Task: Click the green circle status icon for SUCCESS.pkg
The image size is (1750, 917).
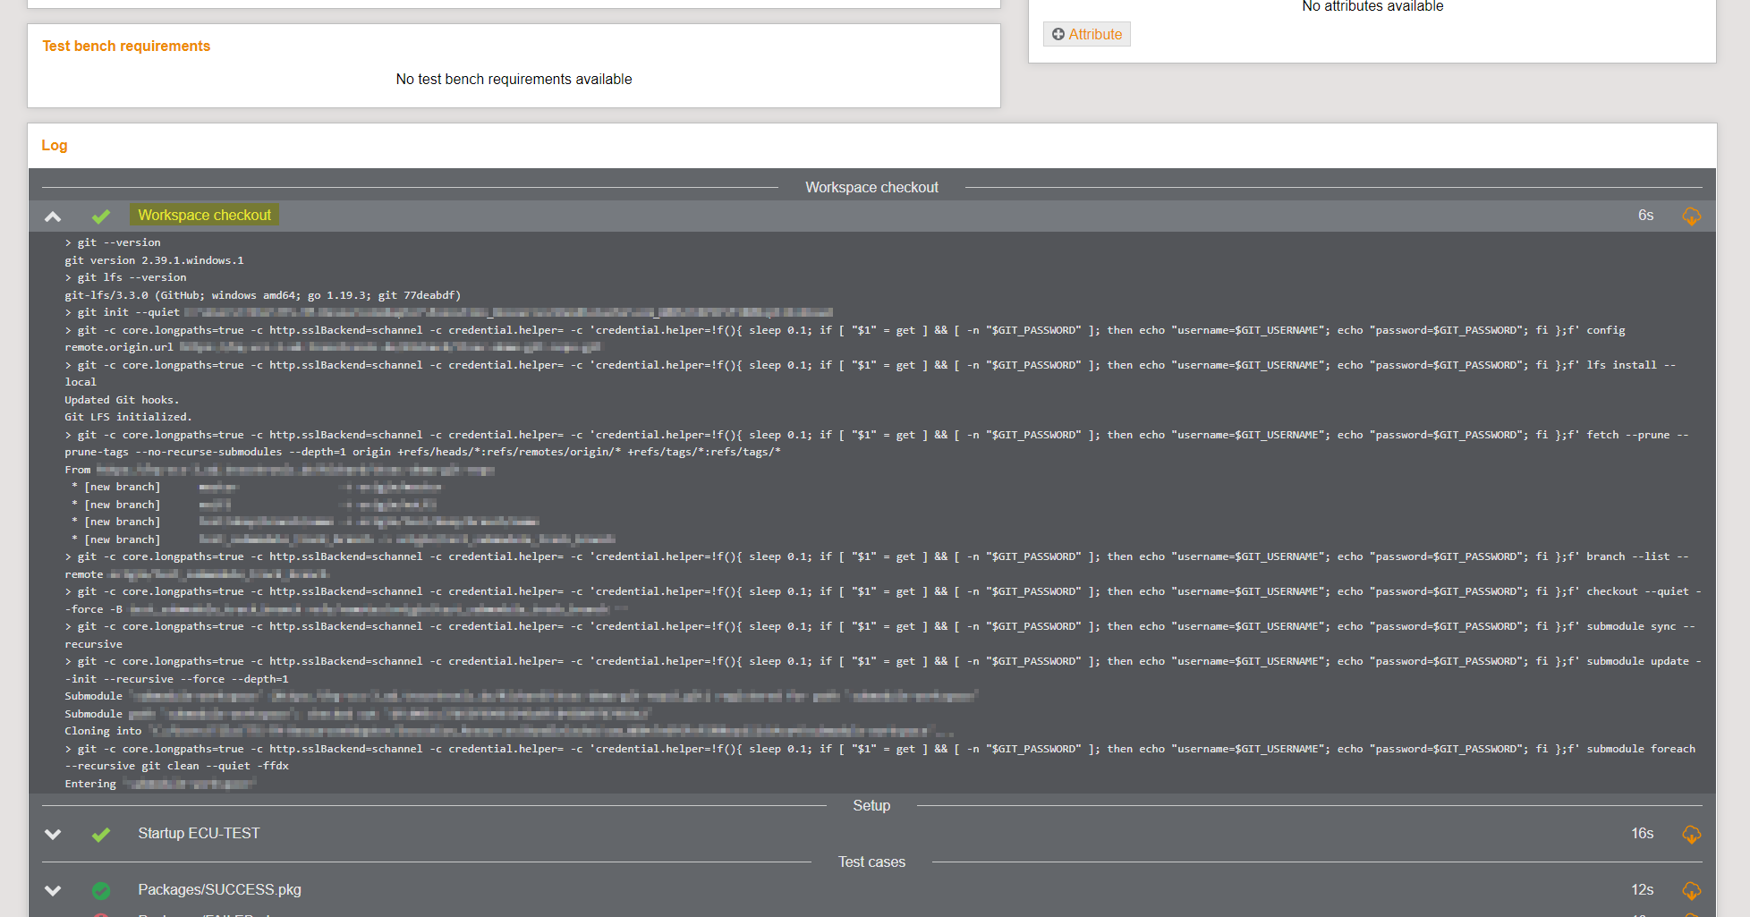Action: click(x=101, y=890)
